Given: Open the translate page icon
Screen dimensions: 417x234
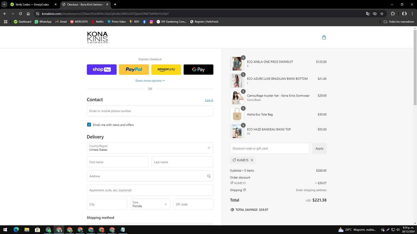Looking at the screenshot, I should point(368,14).
